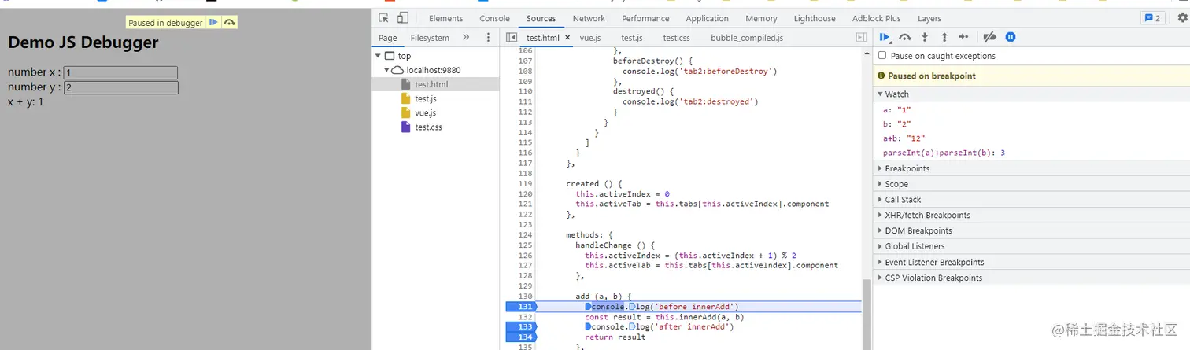Screen dimensions: 1190x350
Task: Open the Elements panel tab
Action: tap(445, 18)
